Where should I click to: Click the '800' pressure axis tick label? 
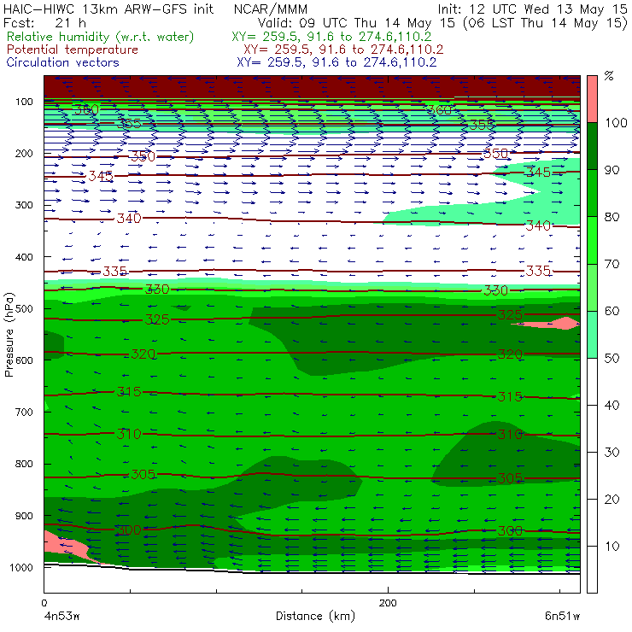(24, 464)
